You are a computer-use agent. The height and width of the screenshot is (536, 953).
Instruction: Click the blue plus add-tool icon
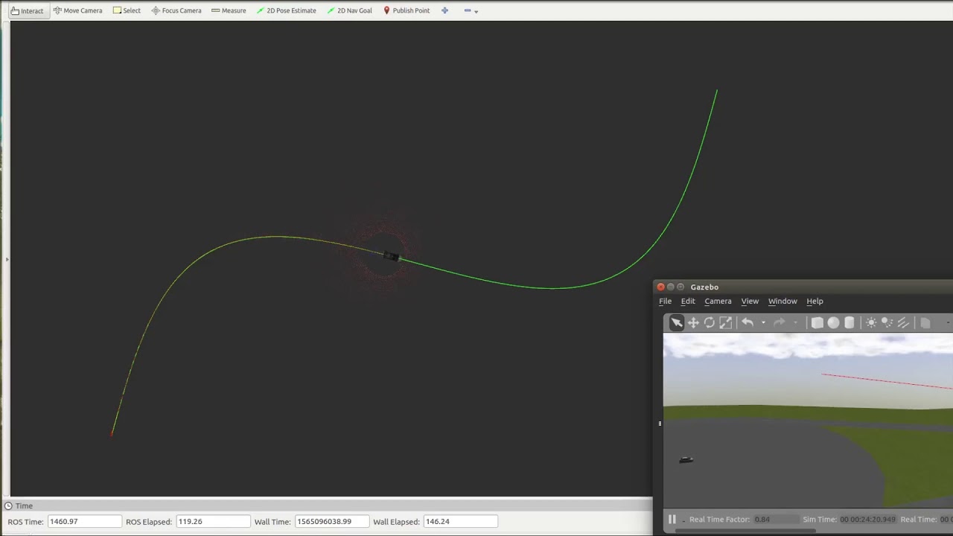coord(444,10)
